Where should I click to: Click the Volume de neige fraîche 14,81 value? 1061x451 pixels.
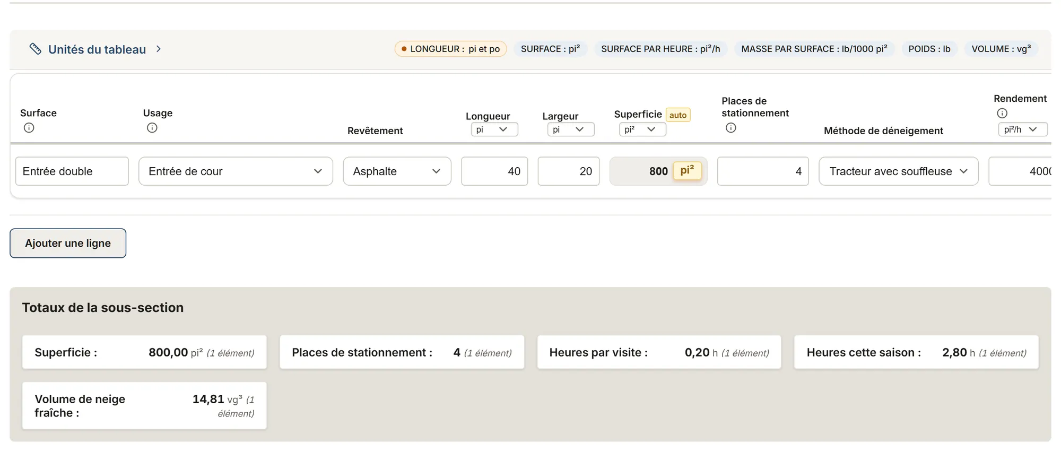click(208, 399)
